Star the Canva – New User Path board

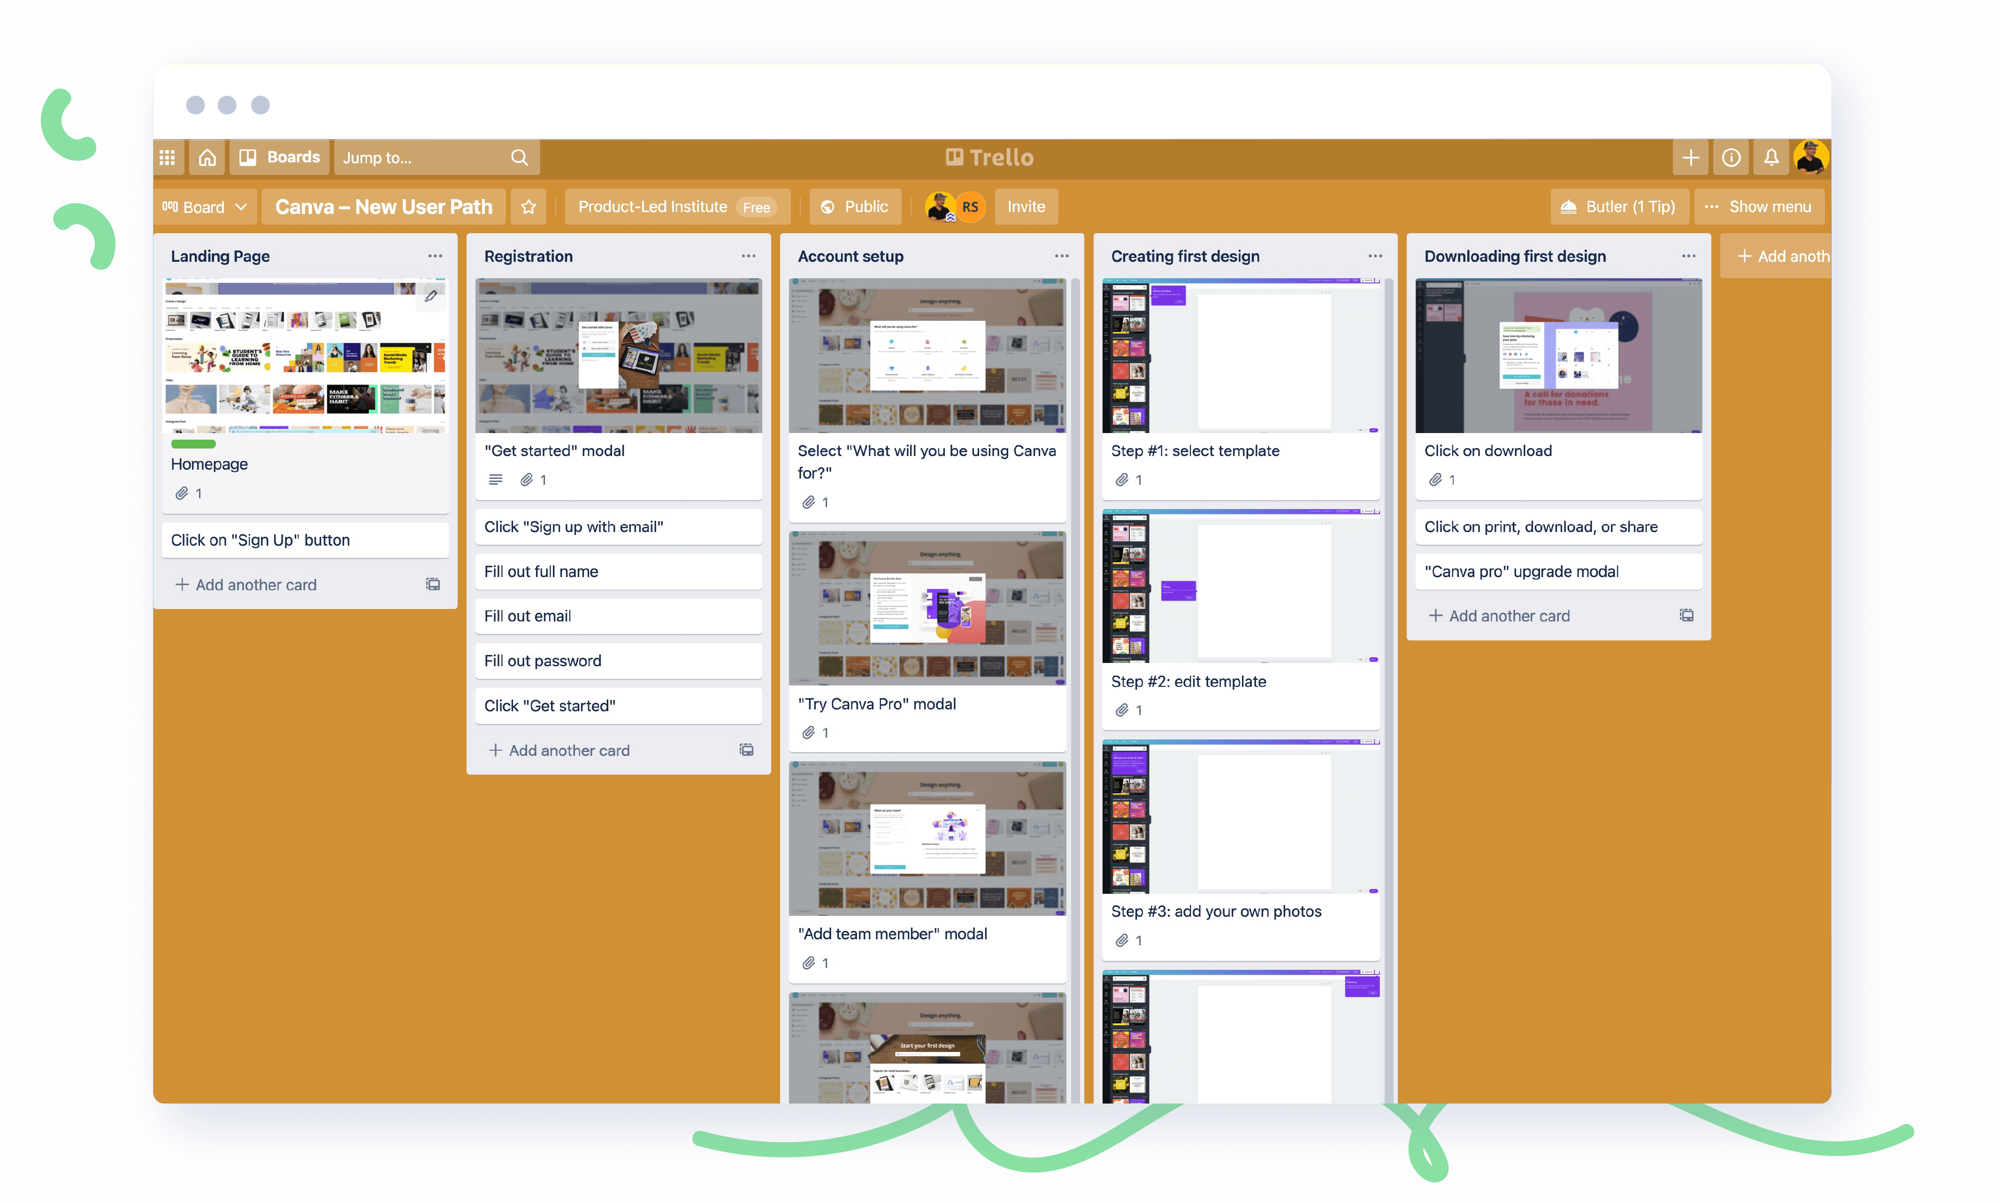point(529,207)
